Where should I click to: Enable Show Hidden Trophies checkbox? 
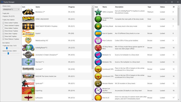click(x=4, y=28)
